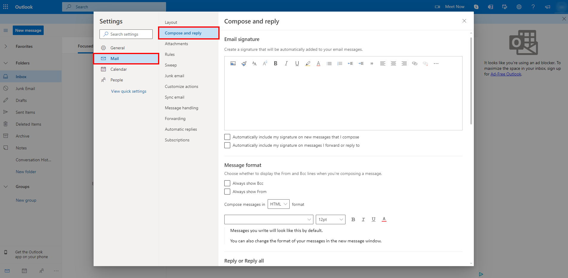This screenshot has width=568, height=278.
Task: Toggle underline in signature toolbar
Action: pos(297,64)
